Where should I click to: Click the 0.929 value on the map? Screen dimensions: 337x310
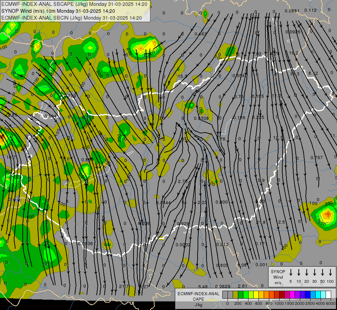coord(183,224)
